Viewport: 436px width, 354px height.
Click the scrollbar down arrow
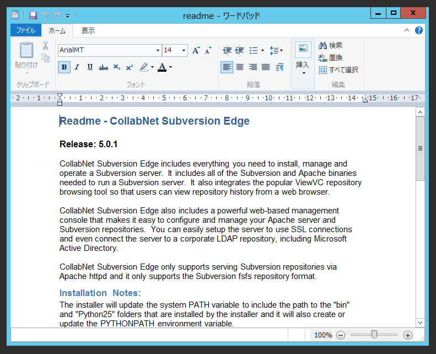point(420,323)
